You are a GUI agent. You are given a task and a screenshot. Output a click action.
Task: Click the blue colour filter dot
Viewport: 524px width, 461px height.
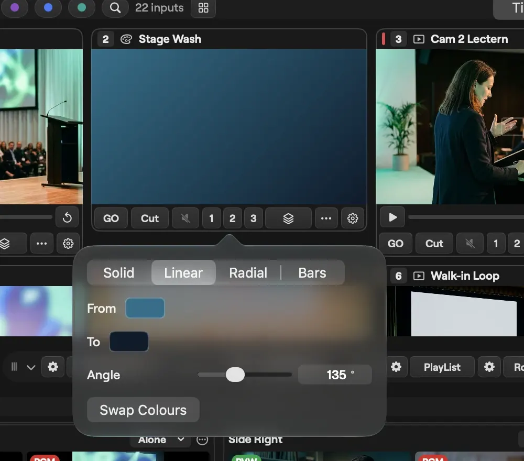coord(48,8)
